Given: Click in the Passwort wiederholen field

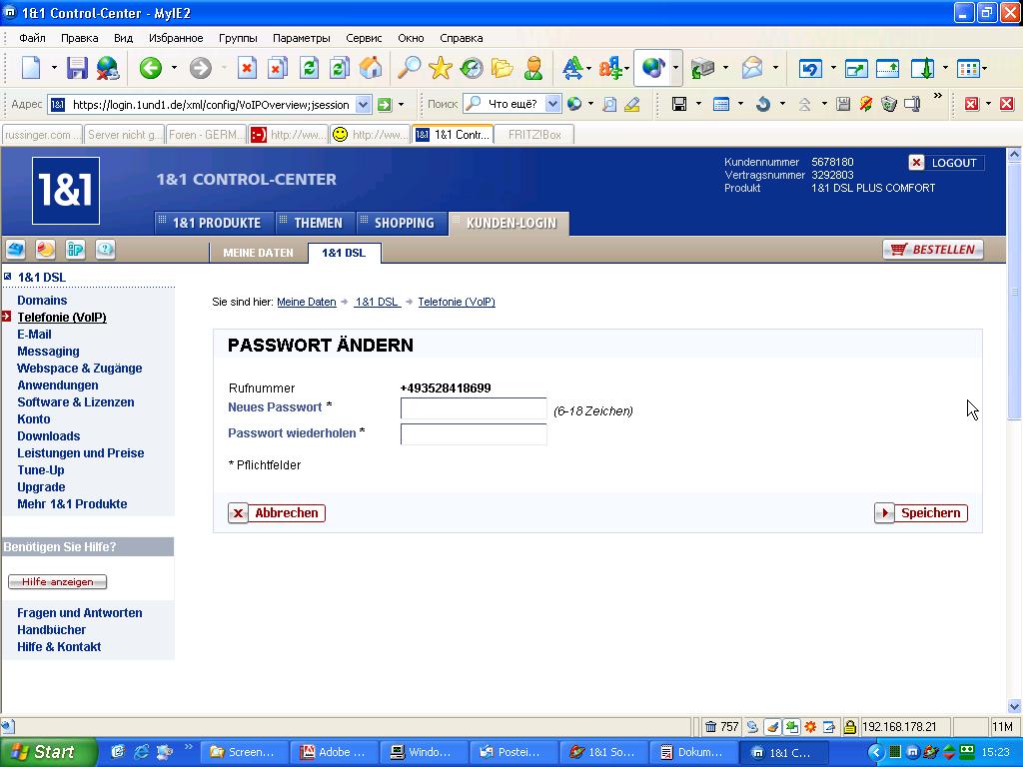Looking at the screenshot, I should pyautogui.click(x=474, y=434).
